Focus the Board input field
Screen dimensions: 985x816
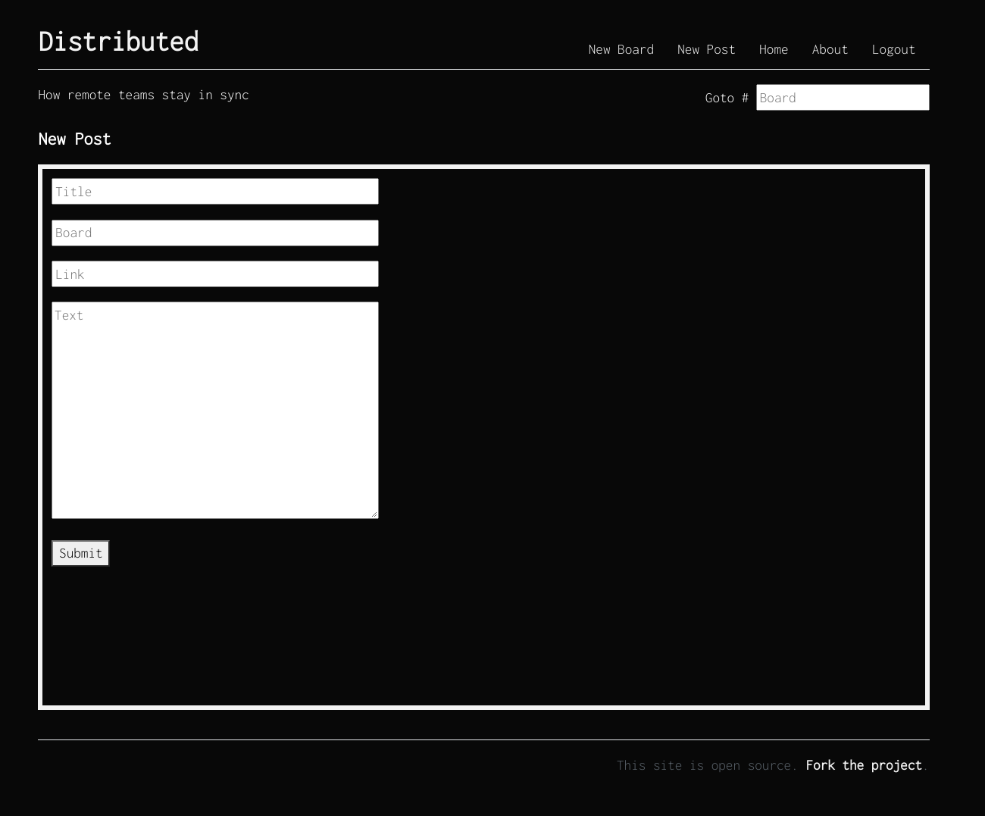215,233
